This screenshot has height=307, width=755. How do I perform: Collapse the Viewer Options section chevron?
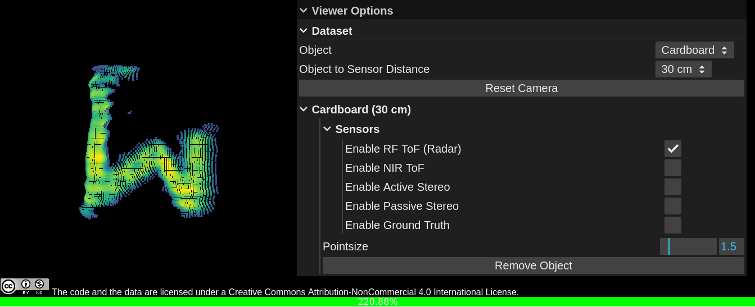(x=304, y=11)
